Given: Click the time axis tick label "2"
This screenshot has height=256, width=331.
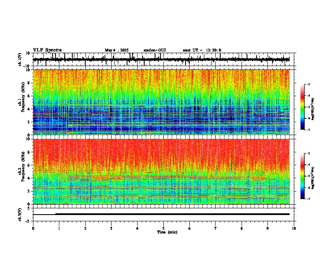Looking at the screenshot, I should (x=85, y=228).
